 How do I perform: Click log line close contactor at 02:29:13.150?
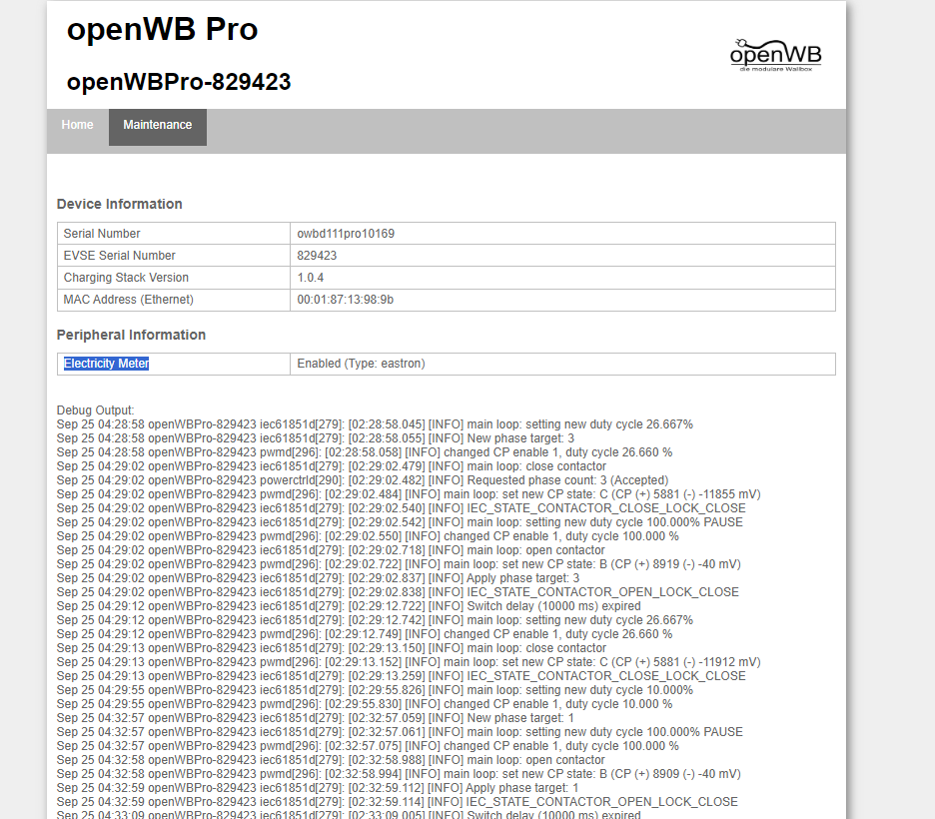click(x=332, y=648)
